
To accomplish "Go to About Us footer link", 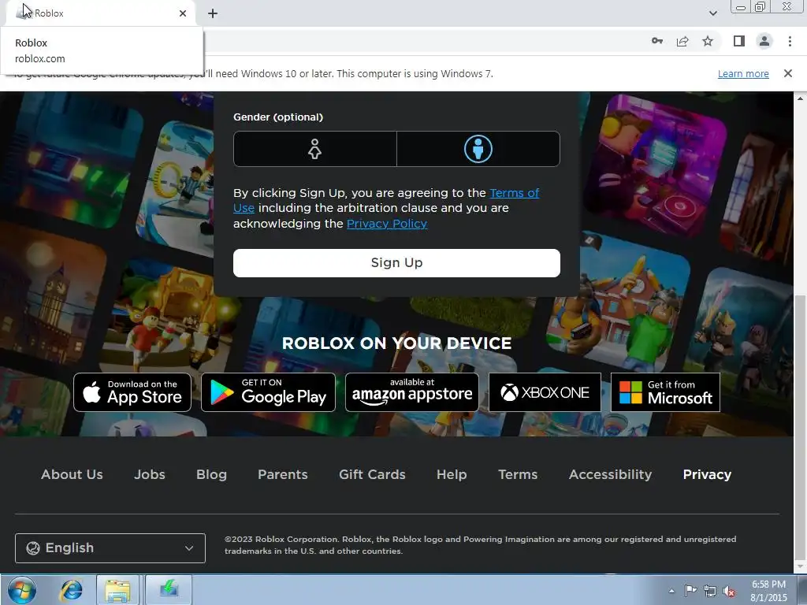I will tap(72, 474).
